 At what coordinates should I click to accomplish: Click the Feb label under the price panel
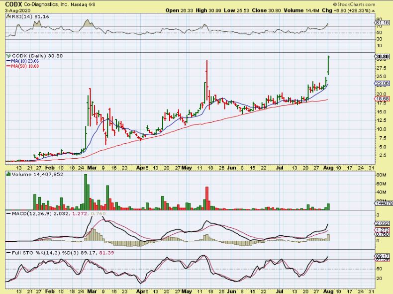[50, 168]
